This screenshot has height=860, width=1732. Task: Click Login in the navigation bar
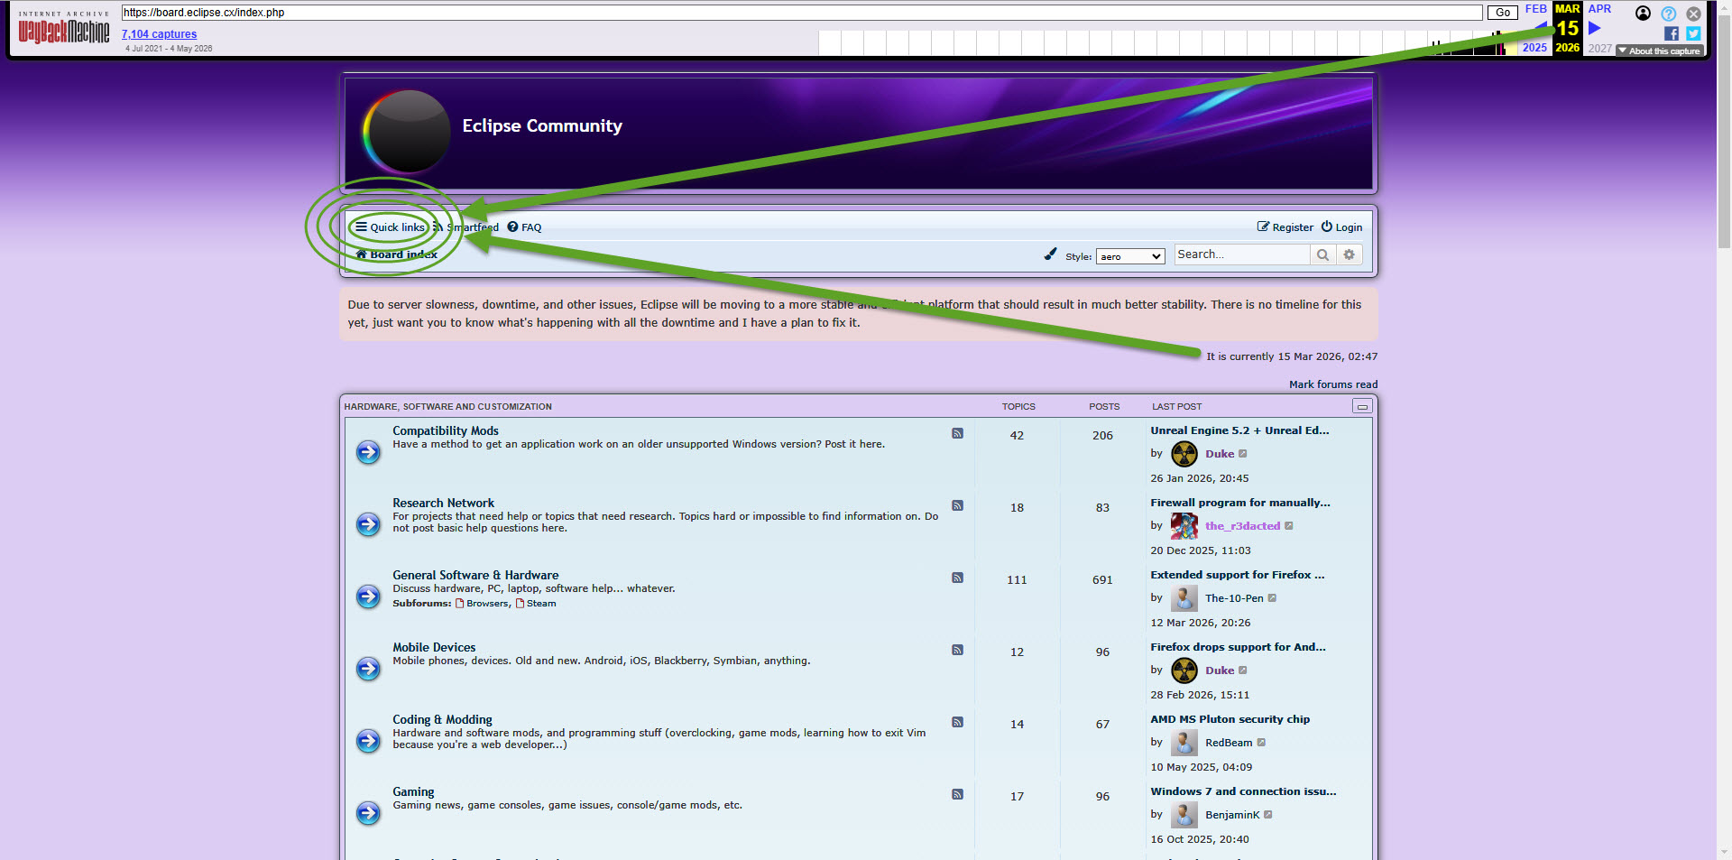[x=1341, y=227]
